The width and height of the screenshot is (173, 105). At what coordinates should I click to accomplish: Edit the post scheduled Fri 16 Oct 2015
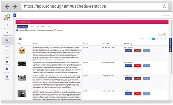[129, 79]
